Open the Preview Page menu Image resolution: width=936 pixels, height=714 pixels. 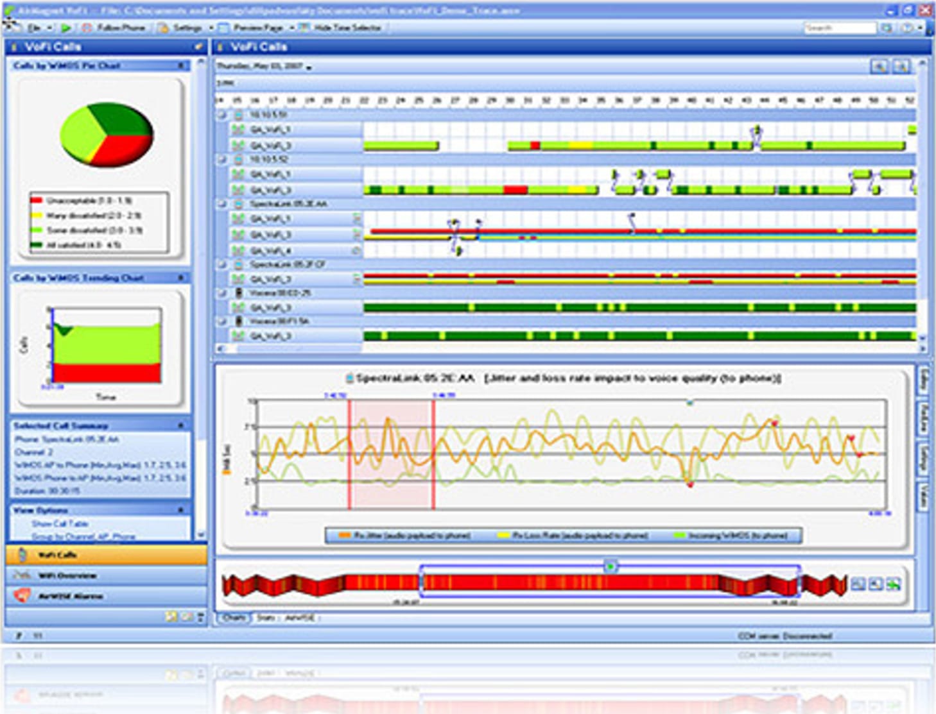pyautogui.click(x=257, y=28)
